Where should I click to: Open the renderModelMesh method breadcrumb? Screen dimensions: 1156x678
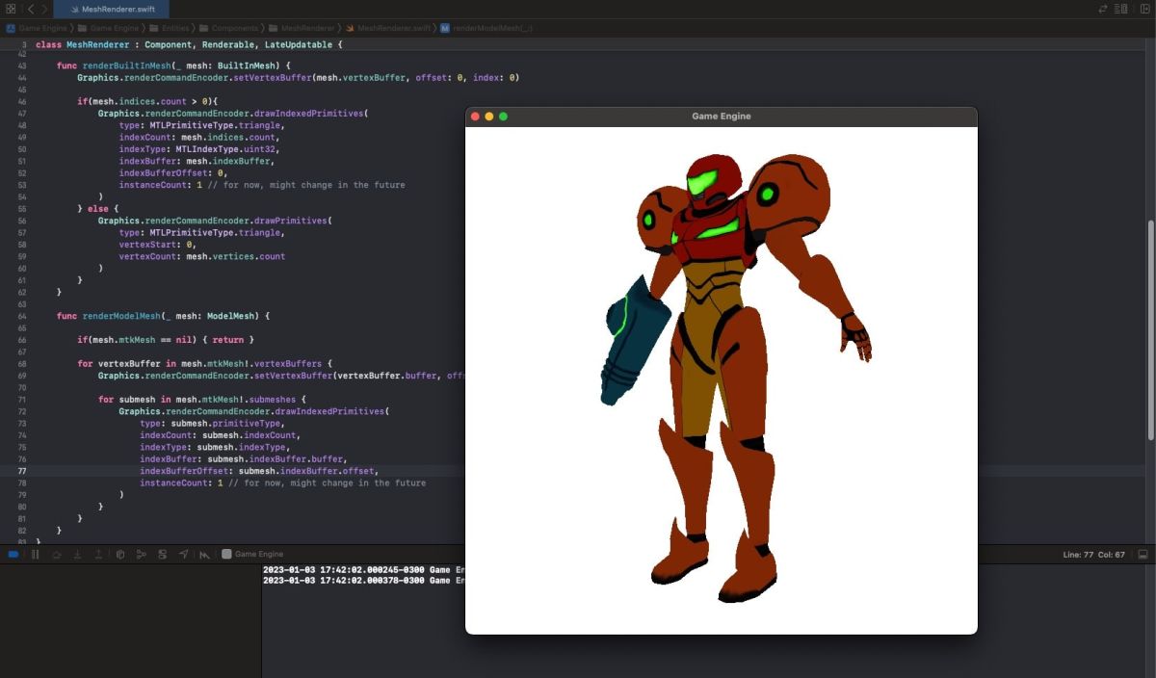[486, 28]
